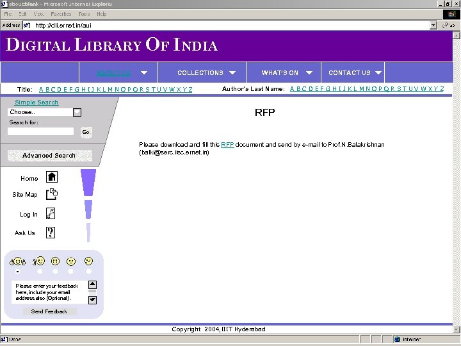
Task: Click the Go search button
Action: coord(86,132)
